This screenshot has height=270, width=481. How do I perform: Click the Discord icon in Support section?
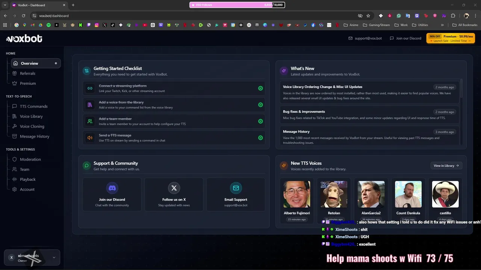click(112, 188)
